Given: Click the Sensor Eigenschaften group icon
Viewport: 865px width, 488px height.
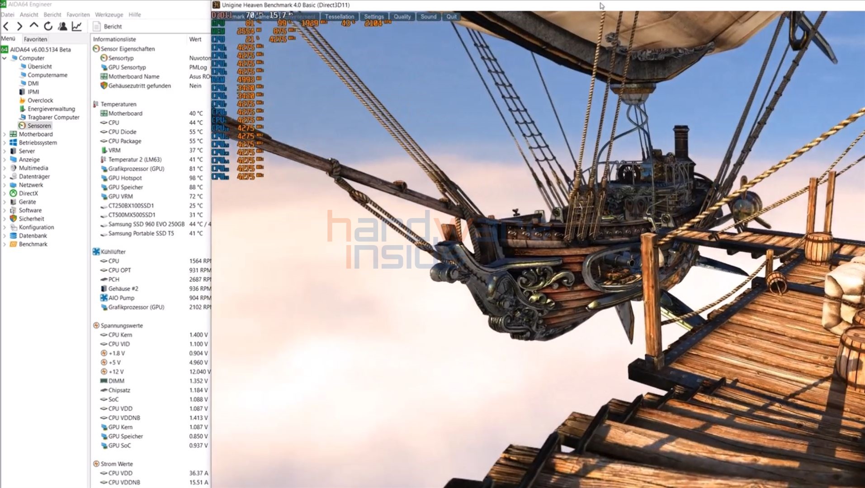Looking at the screenshot, I should tap(96, 49).
